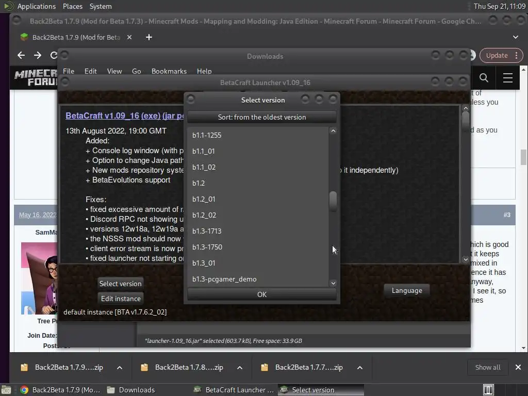The width and height of the screenshot is (528, 396).
Task: Open Bookmarks menu in Downloads window
Action: click(x=169, y=71)
